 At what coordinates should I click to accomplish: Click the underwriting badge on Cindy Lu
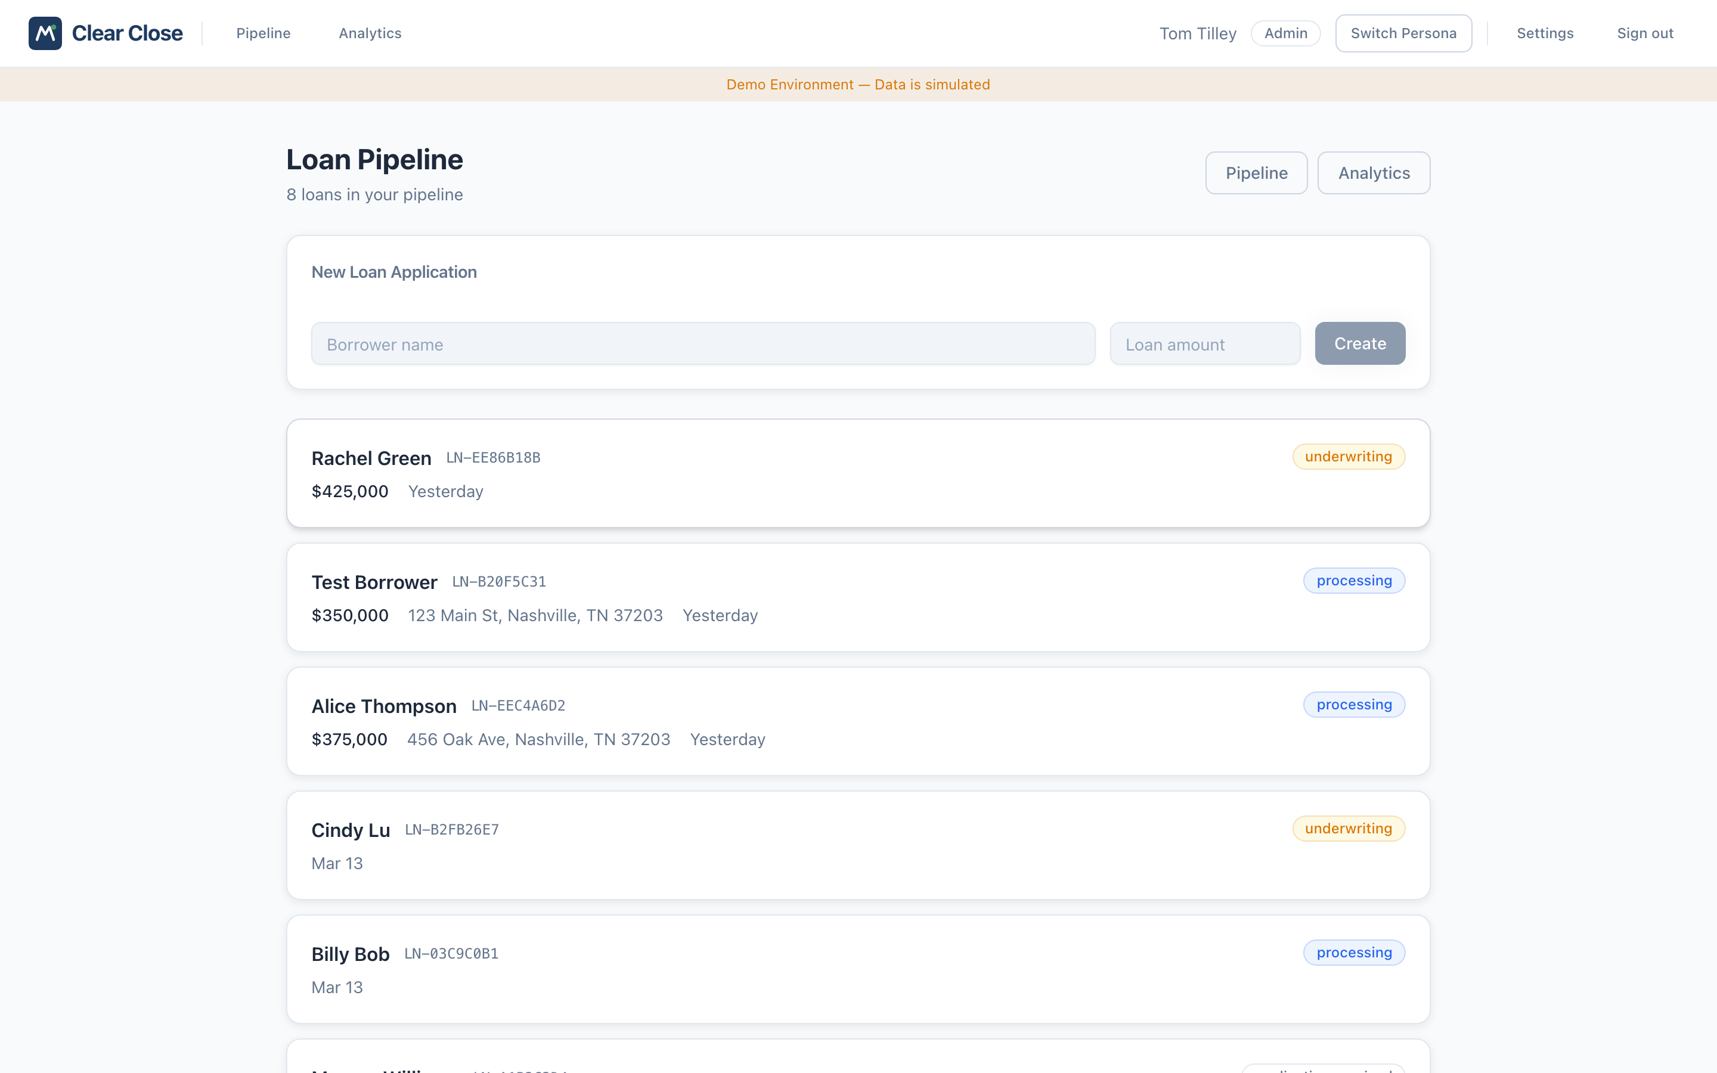click(1348, 828)
